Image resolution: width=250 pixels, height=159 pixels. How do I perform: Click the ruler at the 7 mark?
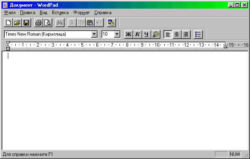112,45
